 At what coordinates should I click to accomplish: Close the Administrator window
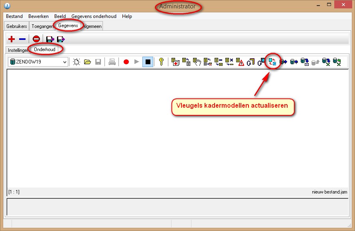point(343,4)
